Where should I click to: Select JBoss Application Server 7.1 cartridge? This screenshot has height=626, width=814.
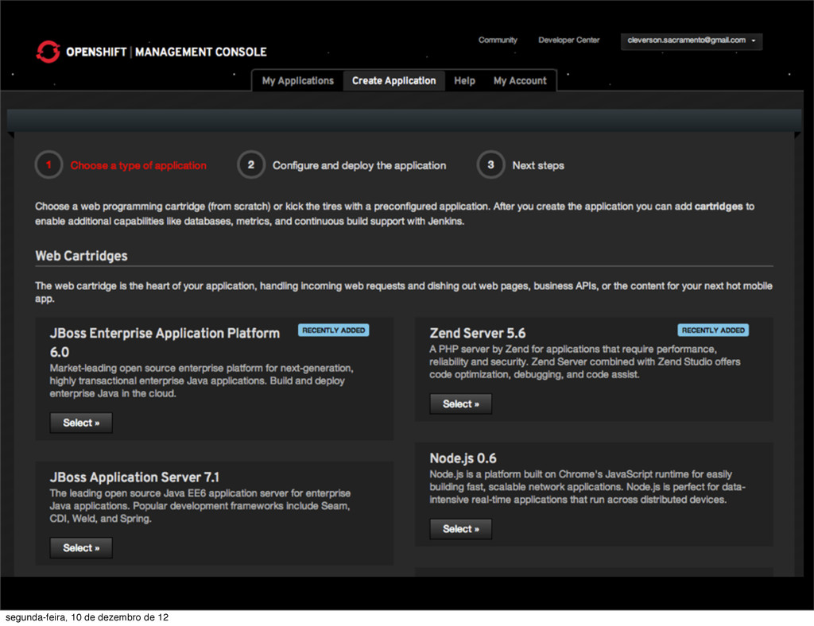(81, 547)
